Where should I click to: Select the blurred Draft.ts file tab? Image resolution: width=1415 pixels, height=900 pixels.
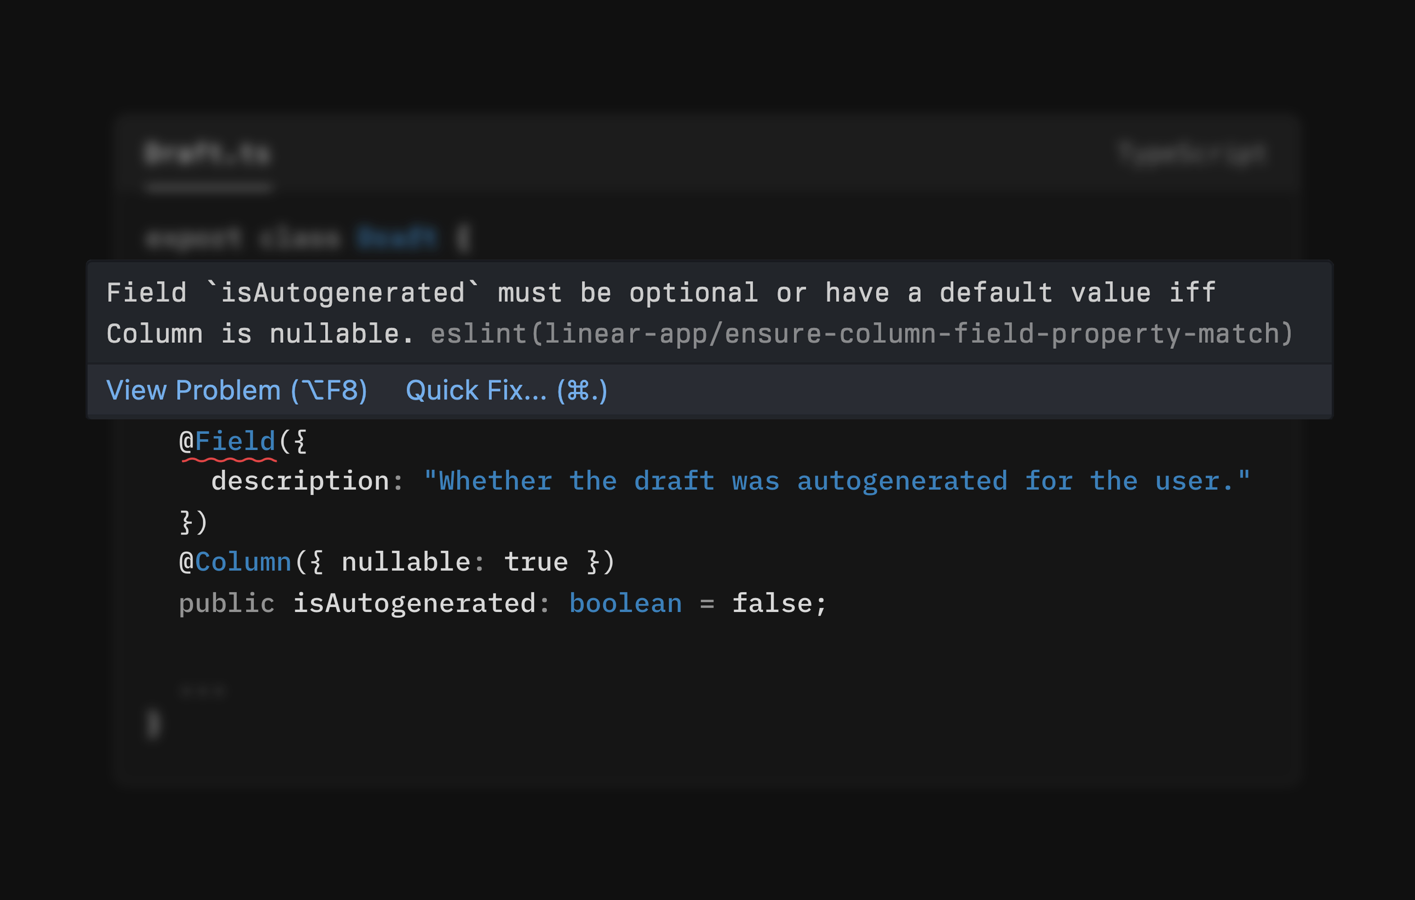[x=207, y=154]
